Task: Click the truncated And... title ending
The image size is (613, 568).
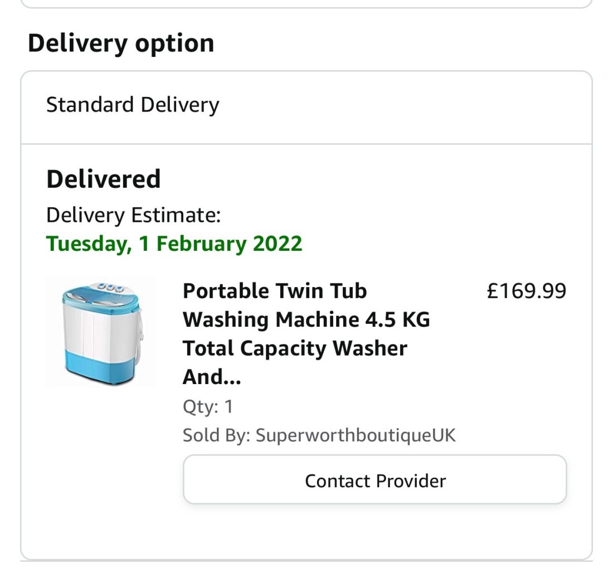Action: [212, 377]
